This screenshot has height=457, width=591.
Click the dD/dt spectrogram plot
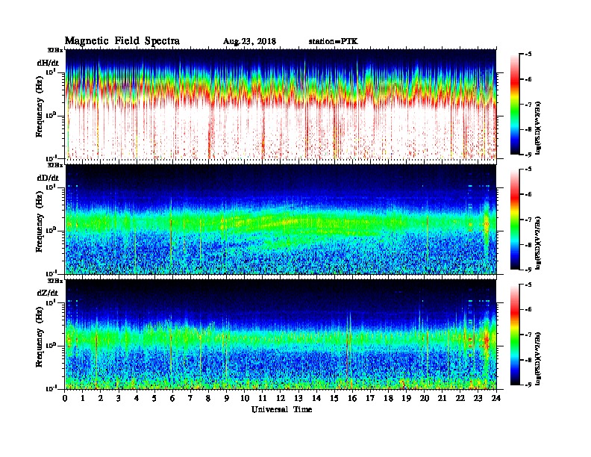click(281, 219)
